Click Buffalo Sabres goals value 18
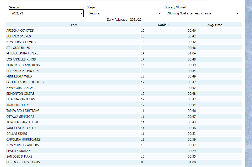Screen dimensions: 252x167 pos(143,36)
